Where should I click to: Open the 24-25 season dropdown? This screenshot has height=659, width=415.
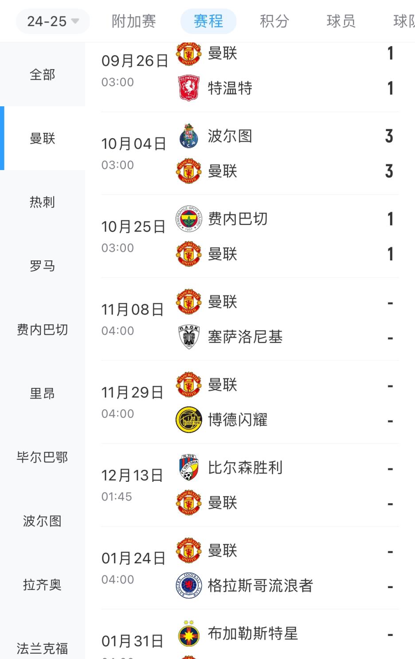tap(53, 21)
